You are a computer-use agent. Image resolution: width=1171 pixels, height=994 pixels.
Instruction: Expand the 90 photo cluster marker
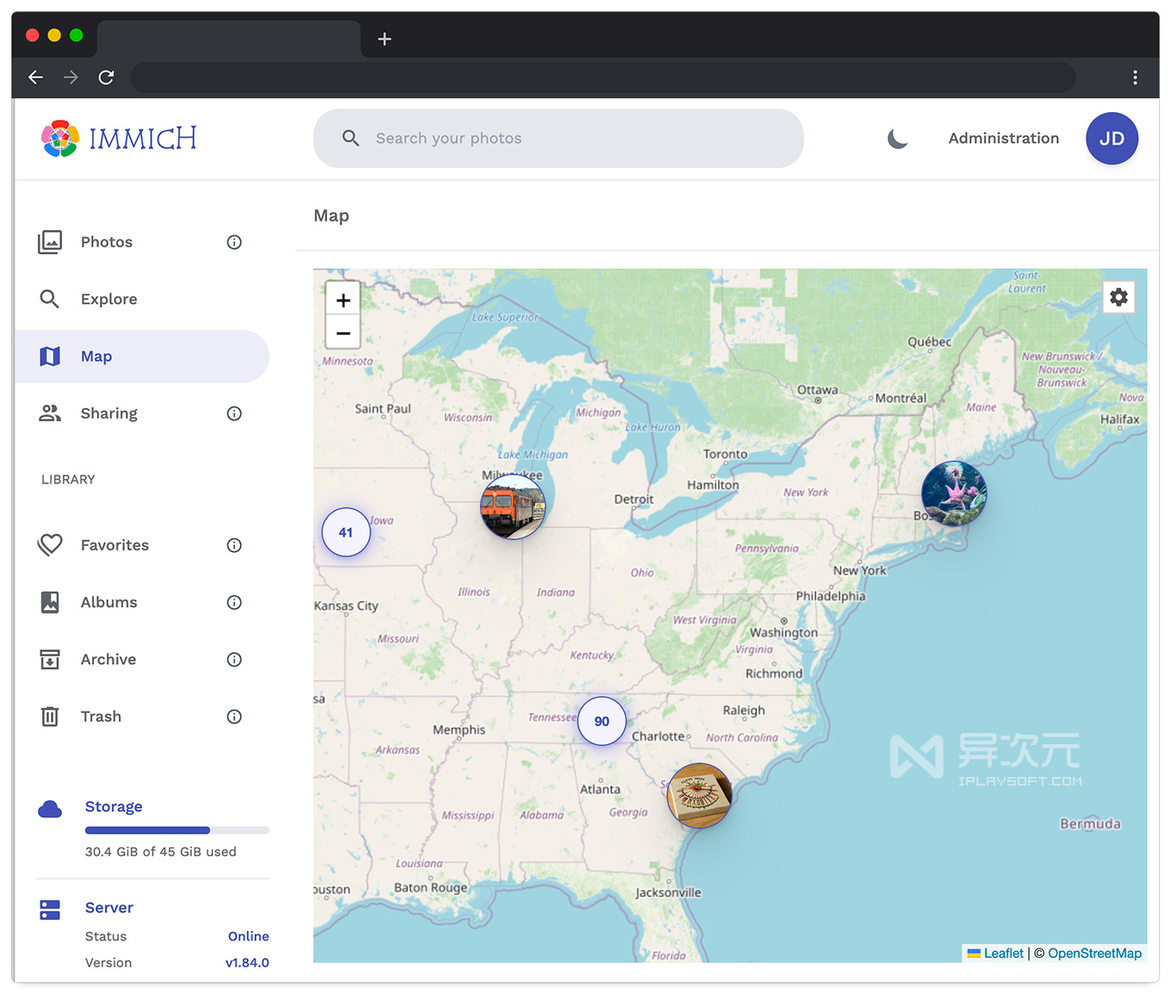(x=601, y=721)
